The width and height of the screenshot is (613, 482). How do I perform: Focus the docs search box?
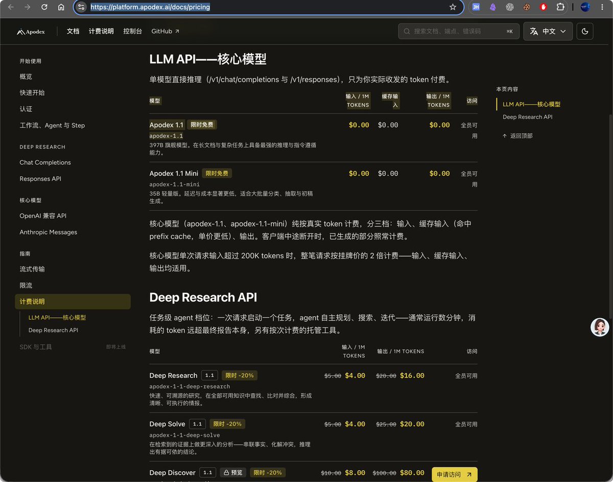coord(459,31)
